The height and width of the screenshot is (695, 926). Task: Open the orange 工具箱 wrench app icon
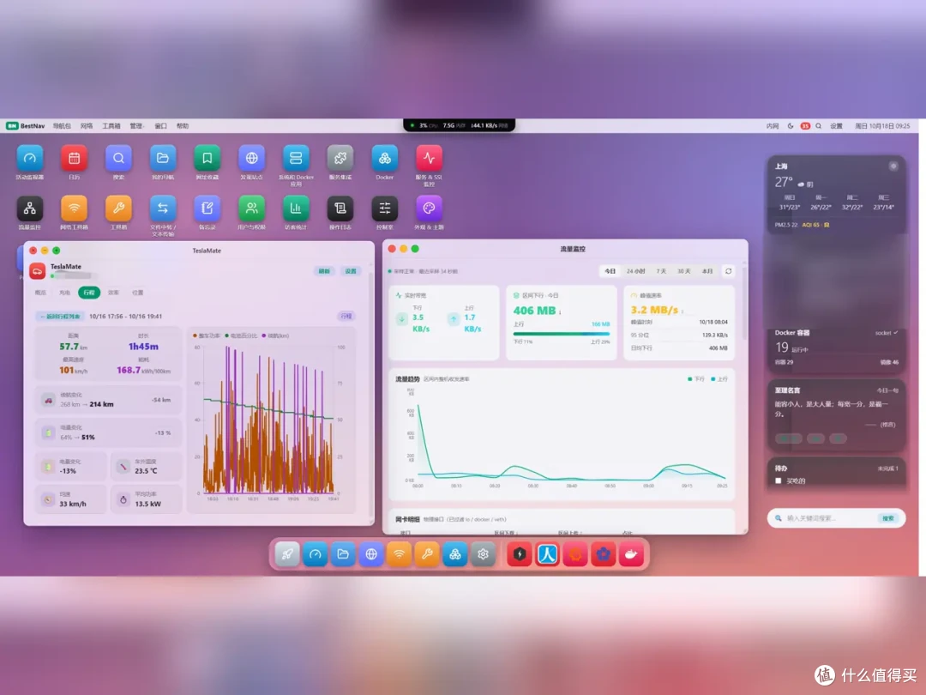[x=118, y=208]
